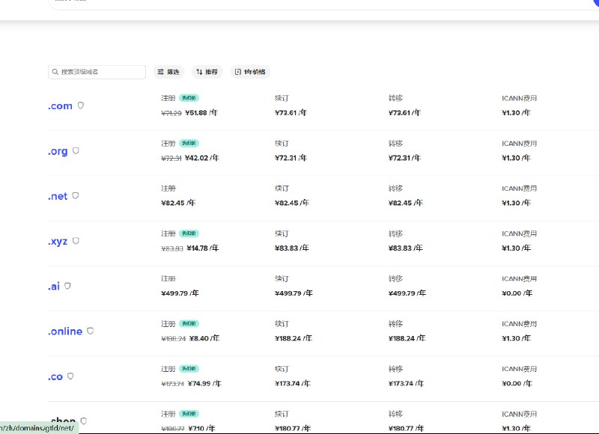
Task: Click the 折扣价 badge in the .co row
Action: [189, 369]
